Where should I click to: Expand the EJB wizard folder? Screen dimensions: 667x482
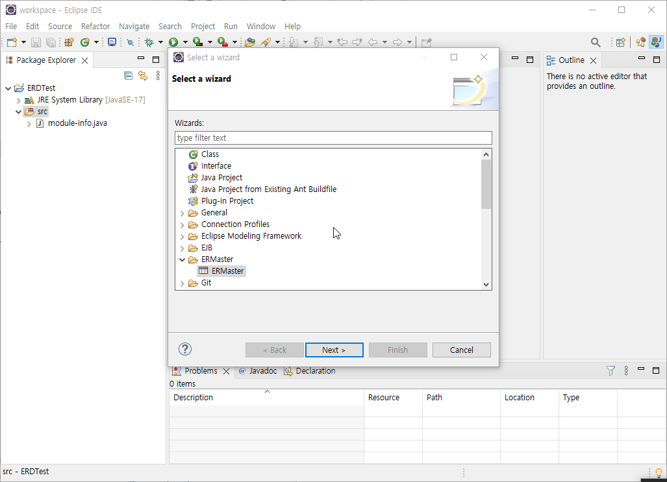tap(182, 248)
